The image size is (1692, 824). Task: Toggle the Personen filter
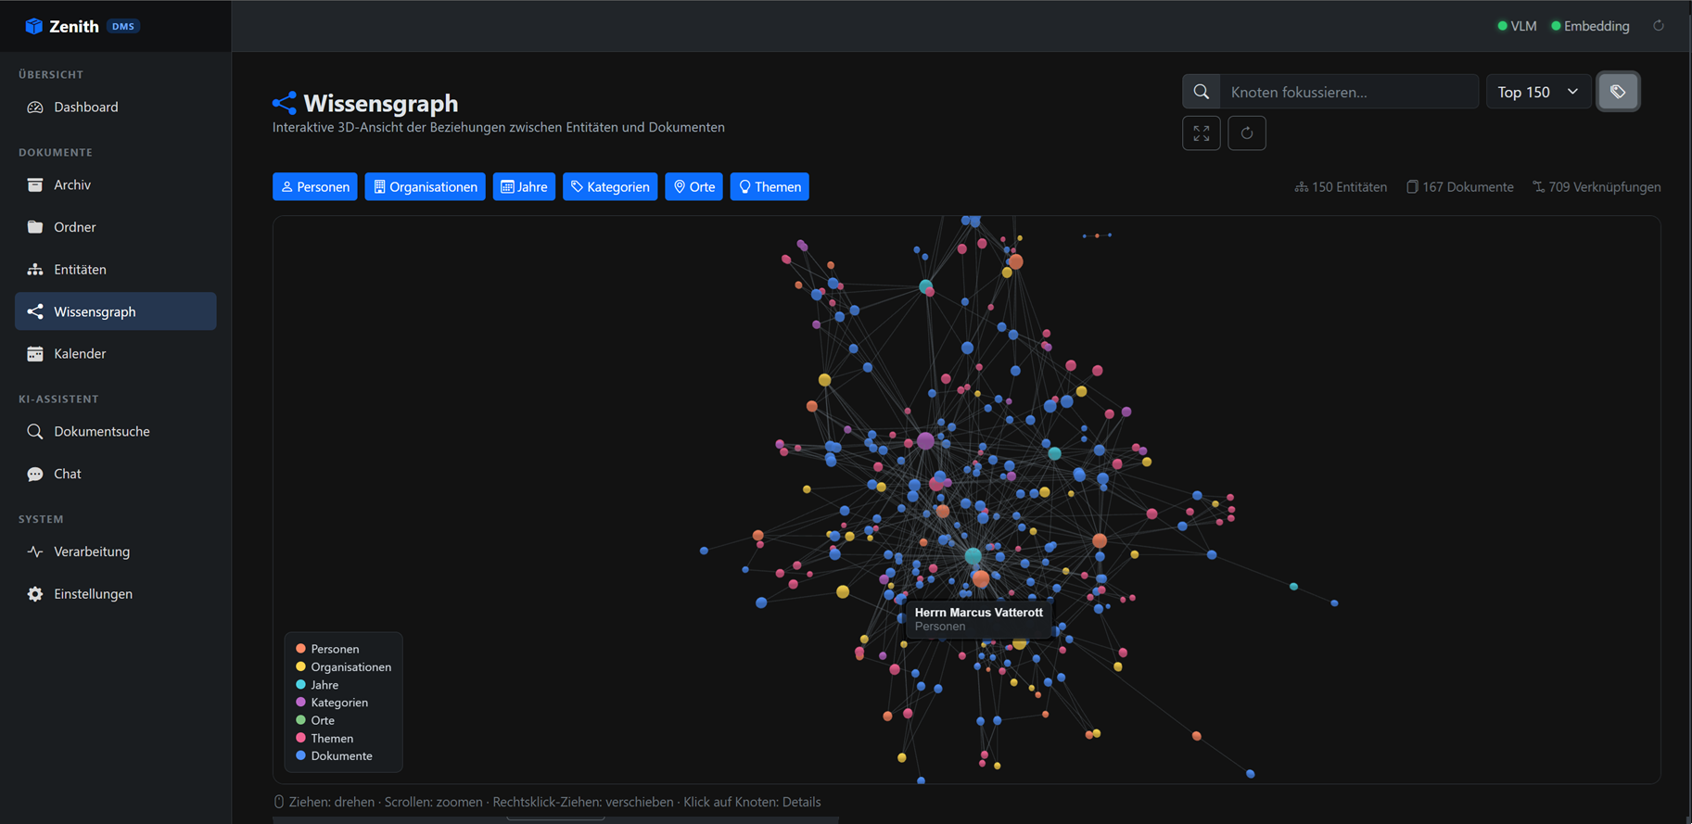click(x=315, y=187)
